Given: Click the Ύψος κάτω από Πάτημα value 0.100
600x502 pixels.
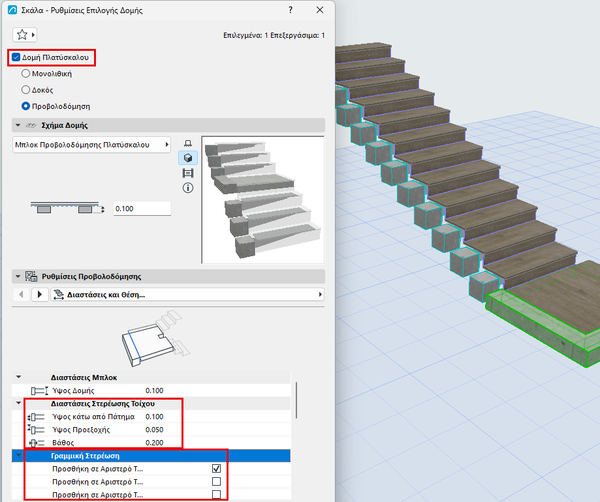Looking at the screenshot, I should click(x=155, y=417).
